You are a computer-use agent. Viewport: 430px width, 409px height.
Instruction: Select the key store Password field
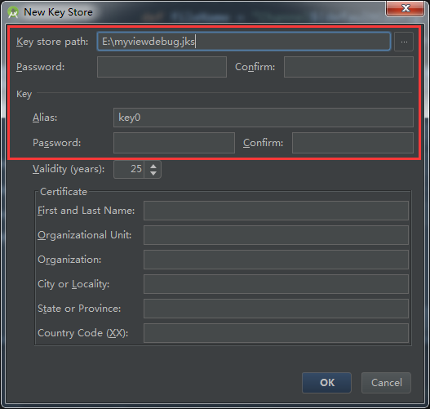click(162, 67)
